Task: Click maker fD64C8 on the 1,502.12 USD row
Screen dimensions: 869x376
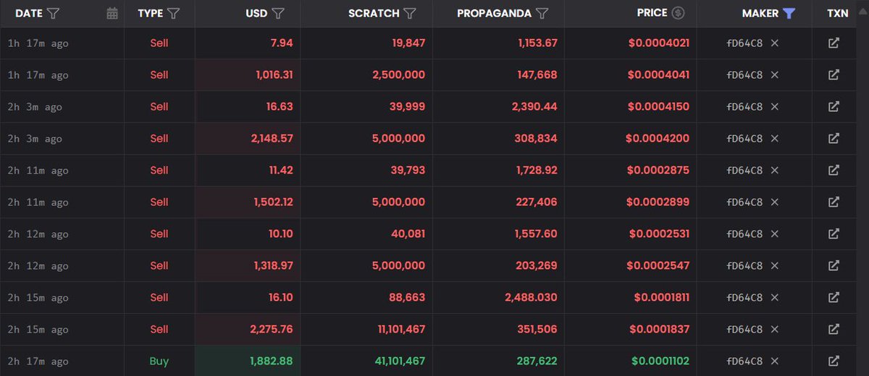Action: pos(744,202)
